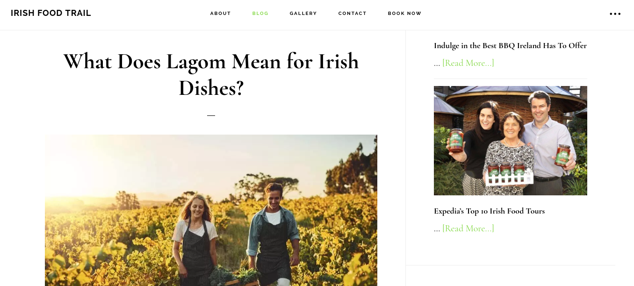Open the Best BBQ Ireland post link
This screenshot has width=634, height=286.
510,45
